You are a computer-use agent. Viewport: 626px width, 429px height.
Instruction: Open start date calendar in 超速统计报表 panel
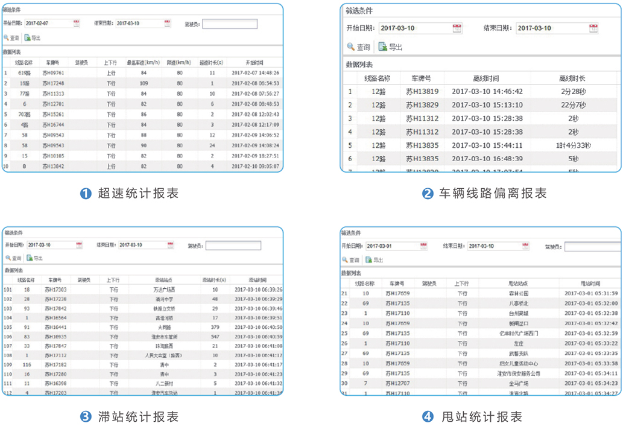pos(77,24)
